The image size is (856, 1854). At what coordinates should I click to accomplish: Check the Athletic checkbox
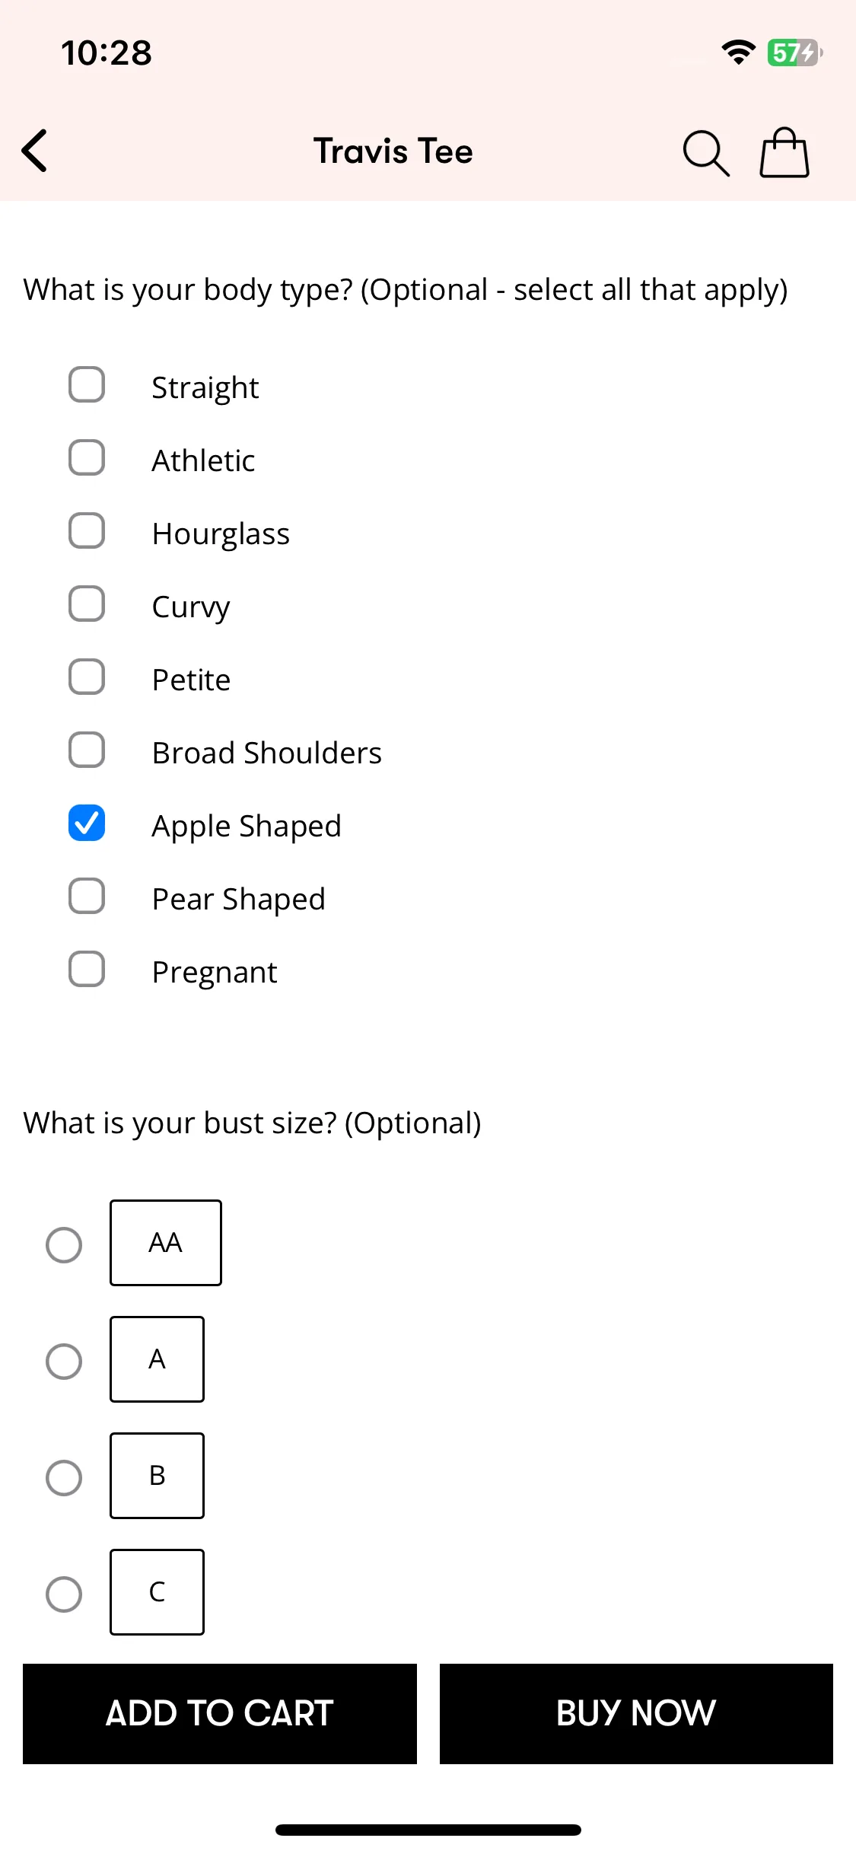[87, 458]
